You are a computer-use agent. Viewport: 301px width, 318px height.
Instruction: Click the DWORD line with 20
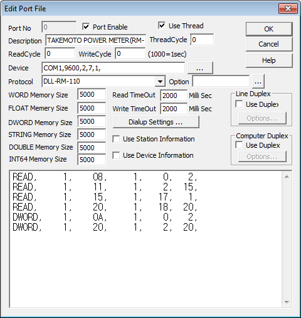pos(105,227)
